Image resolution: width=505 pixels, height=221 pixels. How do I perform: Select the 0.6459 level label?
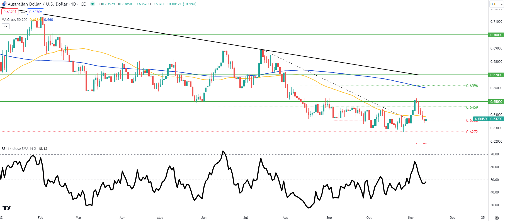(x=472, y=107)
